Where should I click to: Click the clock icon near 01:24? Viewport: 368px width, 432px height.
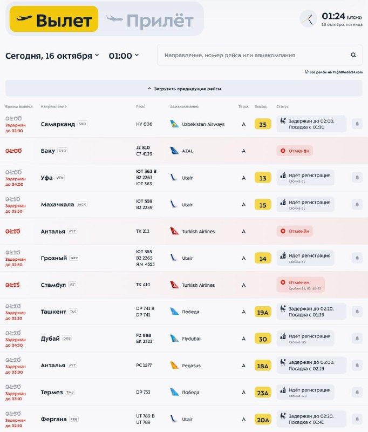[308, 19]
